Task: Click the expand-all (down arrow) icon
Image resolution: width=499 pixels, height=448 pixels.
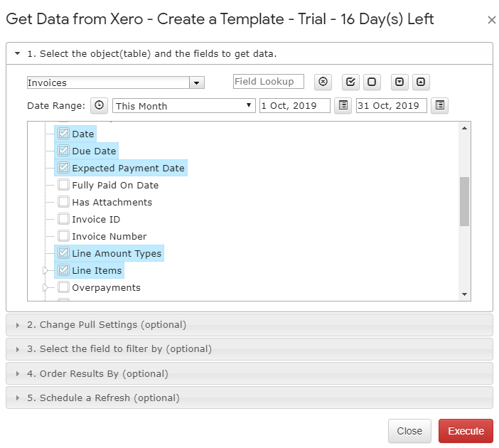Action: click(399, 82)
